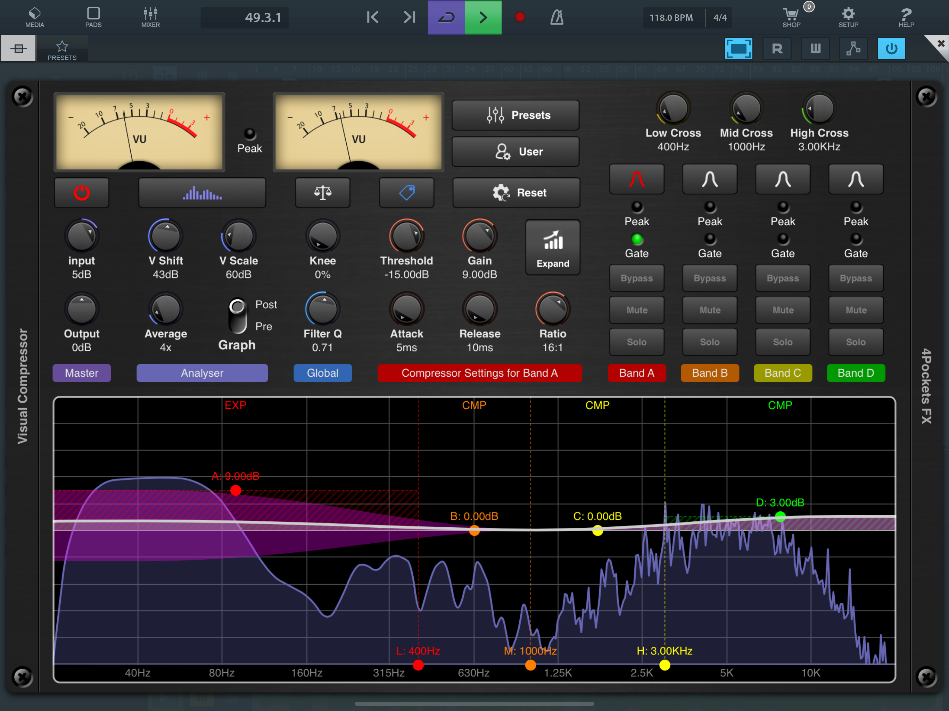Image resolution: width=949 pixels, height=711 pixels.
Task: Open the starred PRESETS panel
Action: 62,49
